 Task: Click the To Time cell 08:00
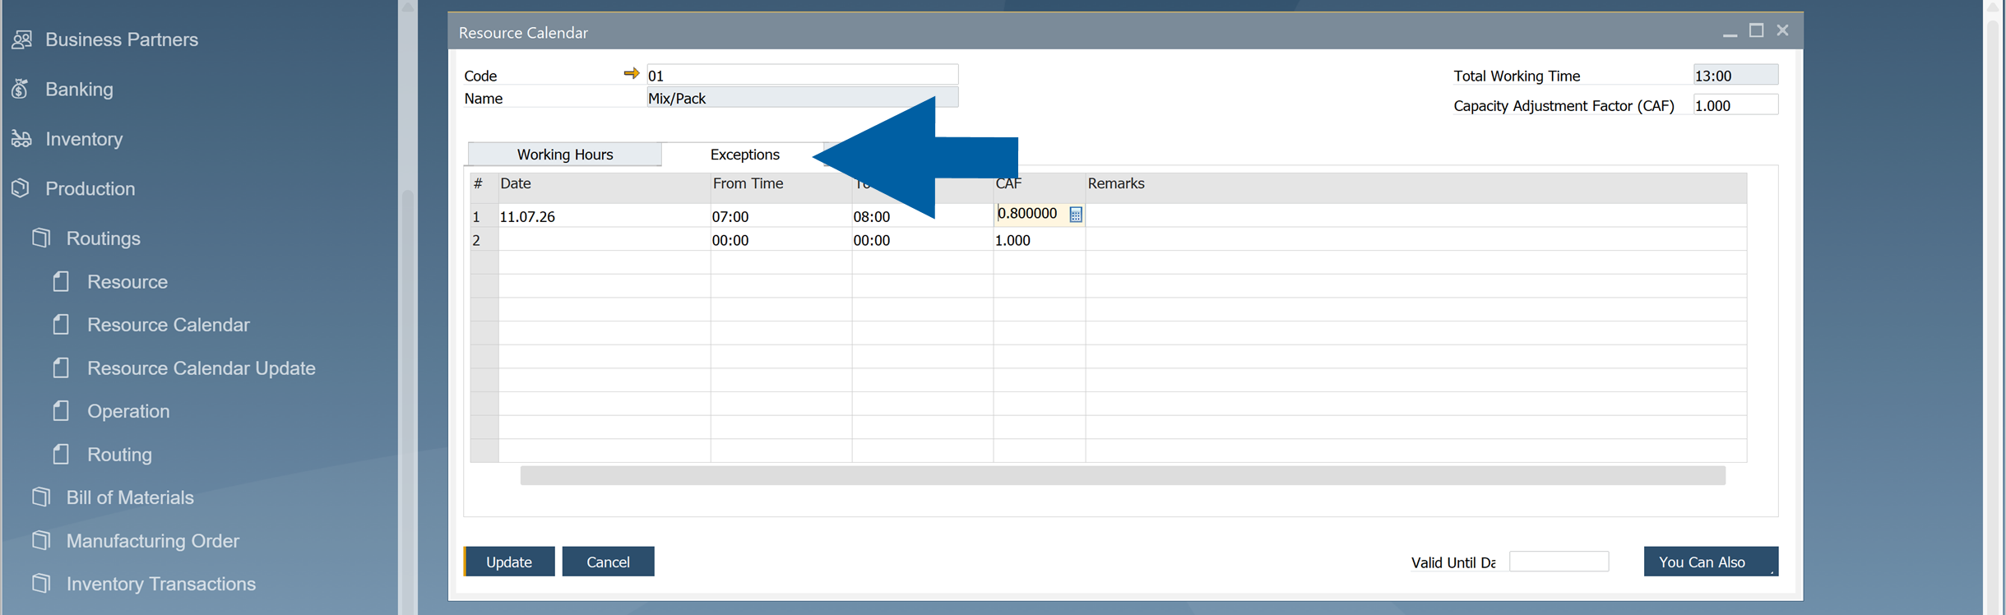(x=922, y=216)
